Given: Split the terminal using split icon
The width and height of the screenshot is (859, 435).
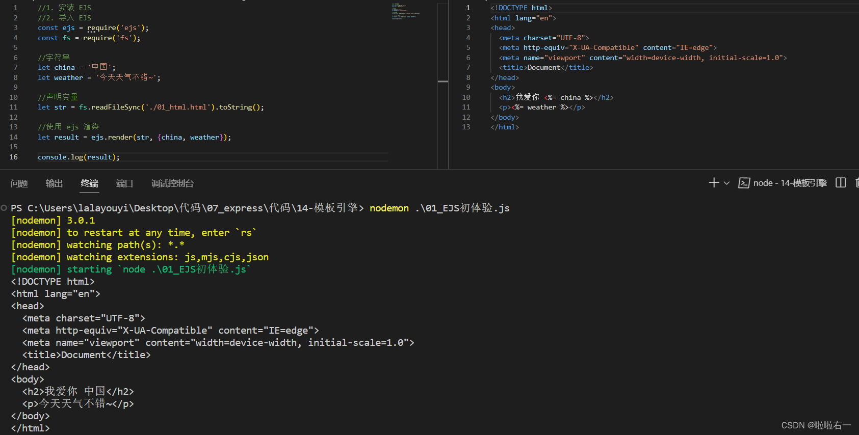Looking at the screenshot, I should tap(841, 183).
